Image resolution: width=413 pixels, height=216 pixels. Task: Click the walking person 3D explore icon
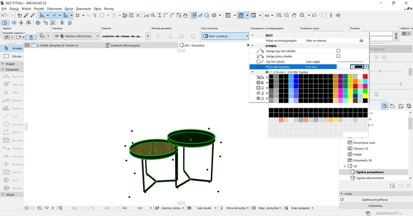click(x=331, y=15)
